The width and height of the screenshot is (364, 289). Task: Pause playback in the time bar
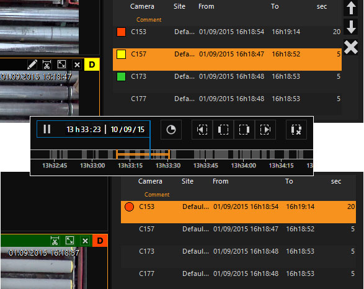click(47, 129)
